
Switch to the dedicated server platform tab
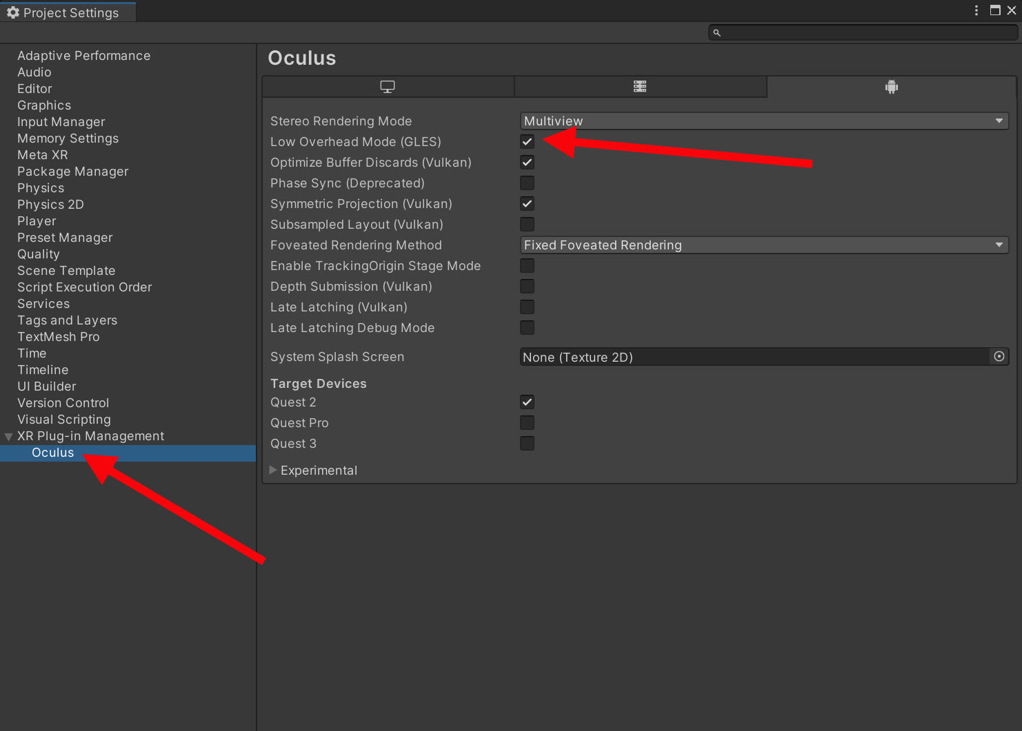(x=640, y=87)
